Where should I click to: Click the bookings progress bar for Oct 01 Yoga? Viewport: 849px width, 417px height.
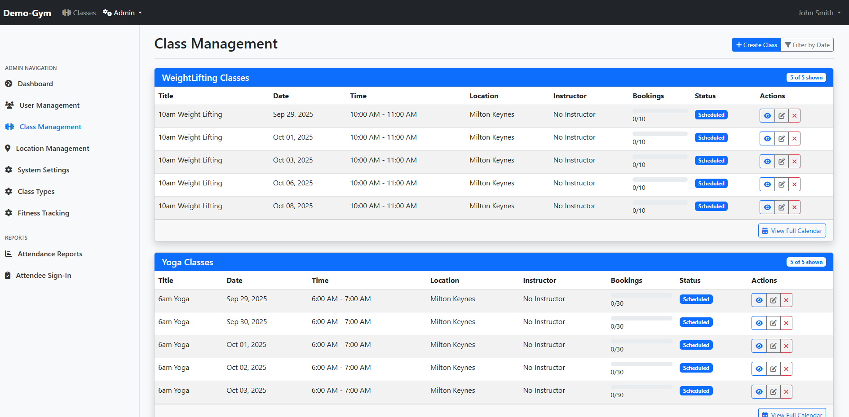point(641,341)
